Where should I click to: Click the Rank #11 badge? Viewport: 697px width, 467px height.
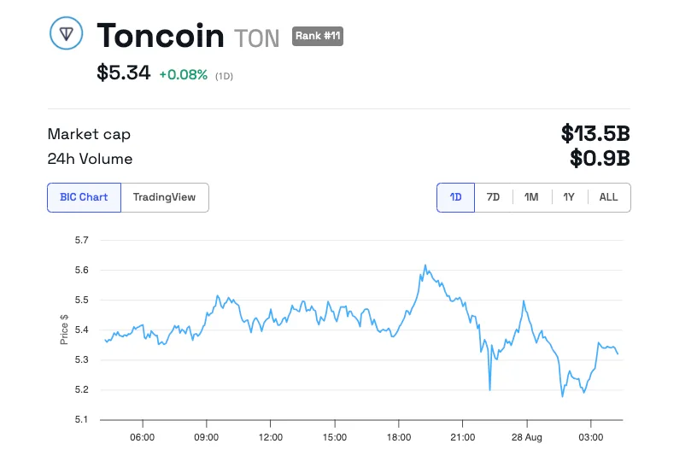(318, 36)
